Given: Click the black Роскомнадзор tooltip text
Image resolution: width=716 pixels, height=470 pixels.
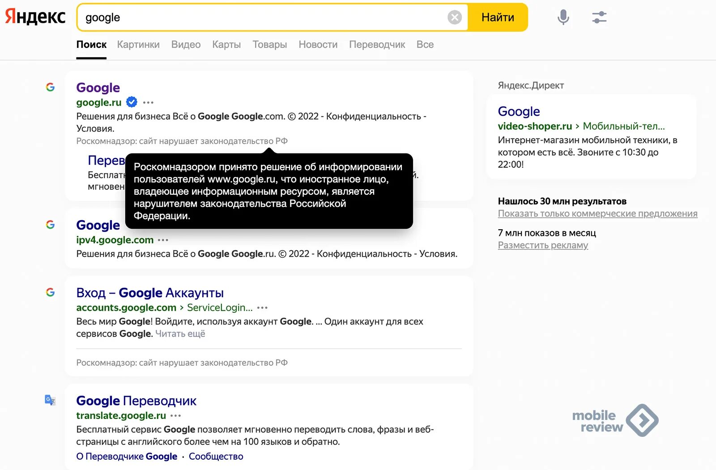Looking at the screenshot, I should pyautogui.click(x=268, y=191).
